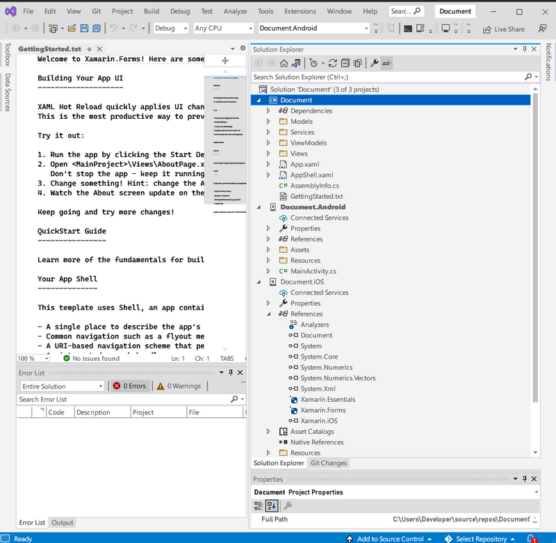Pin the Error List panel
556x543 pixels.
pyautogui.click(x=231, y=373)
